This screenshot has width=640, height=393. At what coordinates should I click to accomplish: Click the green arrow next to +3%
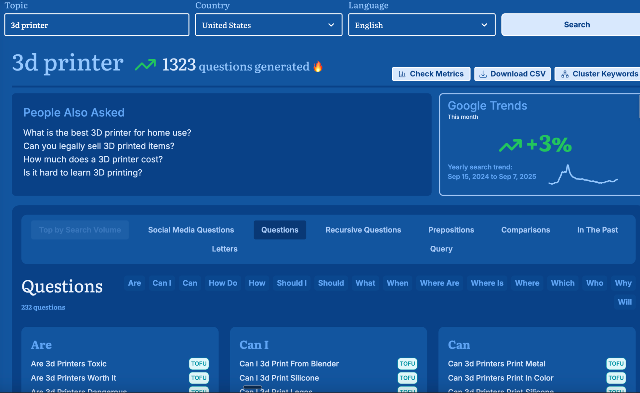[510, 145]
